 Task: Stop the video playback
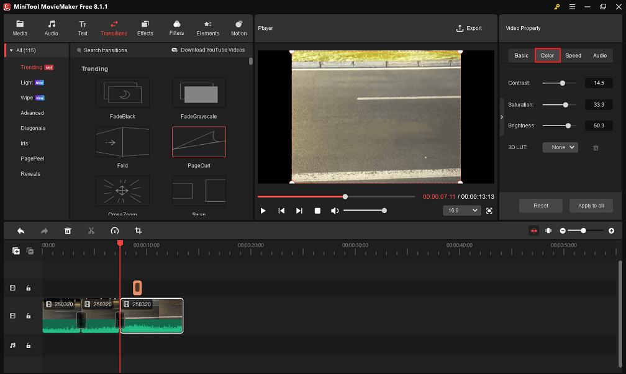tap(317, 211)
